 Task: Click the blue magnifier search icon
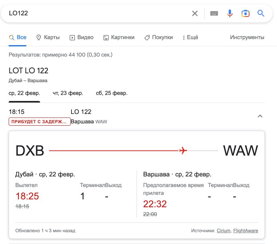pos(261,13)
